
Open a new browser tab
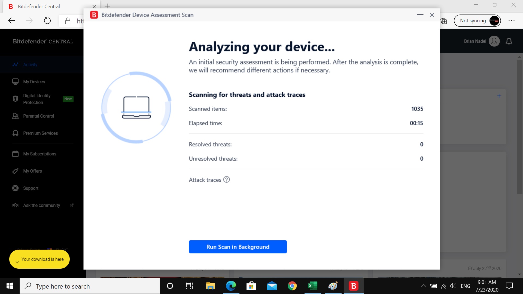tap(107, 6)
